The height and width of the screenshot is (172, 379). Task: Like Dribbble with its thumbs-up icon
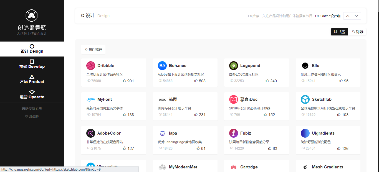point(124,81)
